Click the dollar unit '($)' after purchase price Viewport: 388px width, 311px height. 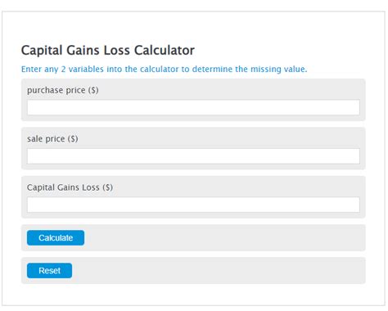point(93,90)
